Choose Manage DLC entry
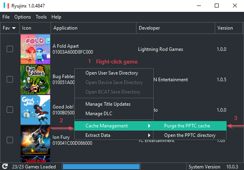Viewport: 244px width, 170px height. click(114, 114)
